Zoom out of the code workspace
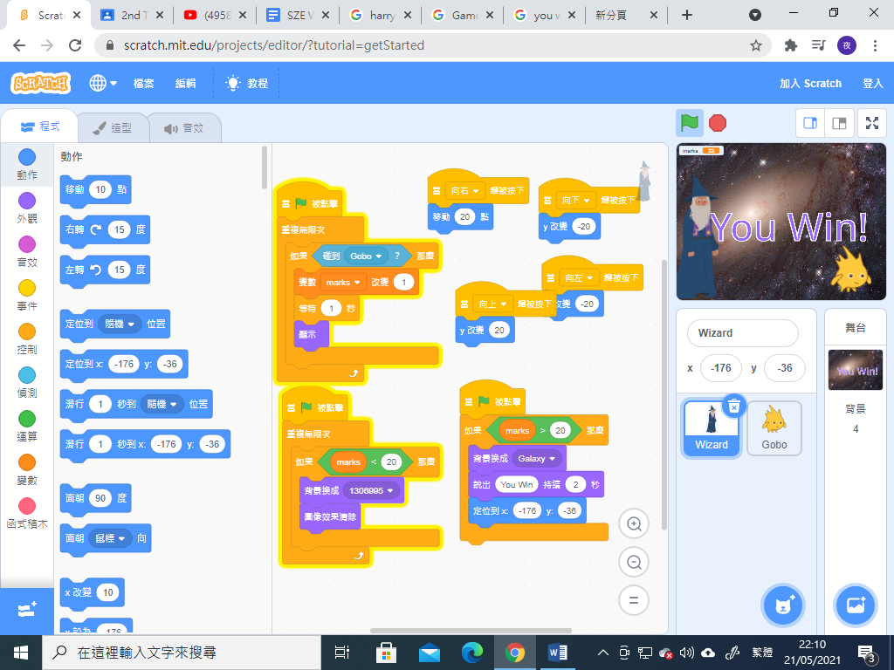Viewport: 894px width, 670px height. 634,563
